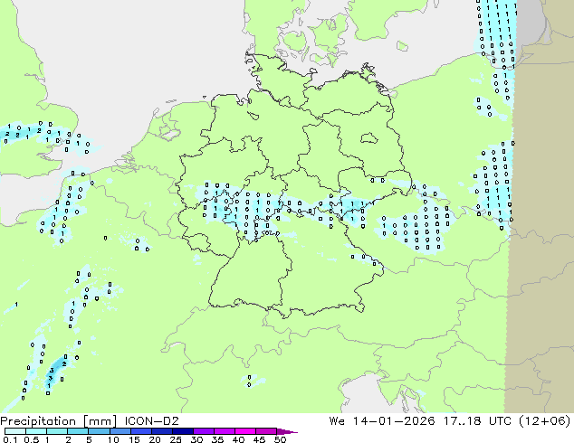
Task: Click the "Precipitation [mm]" title text
Action: point(59,421)
